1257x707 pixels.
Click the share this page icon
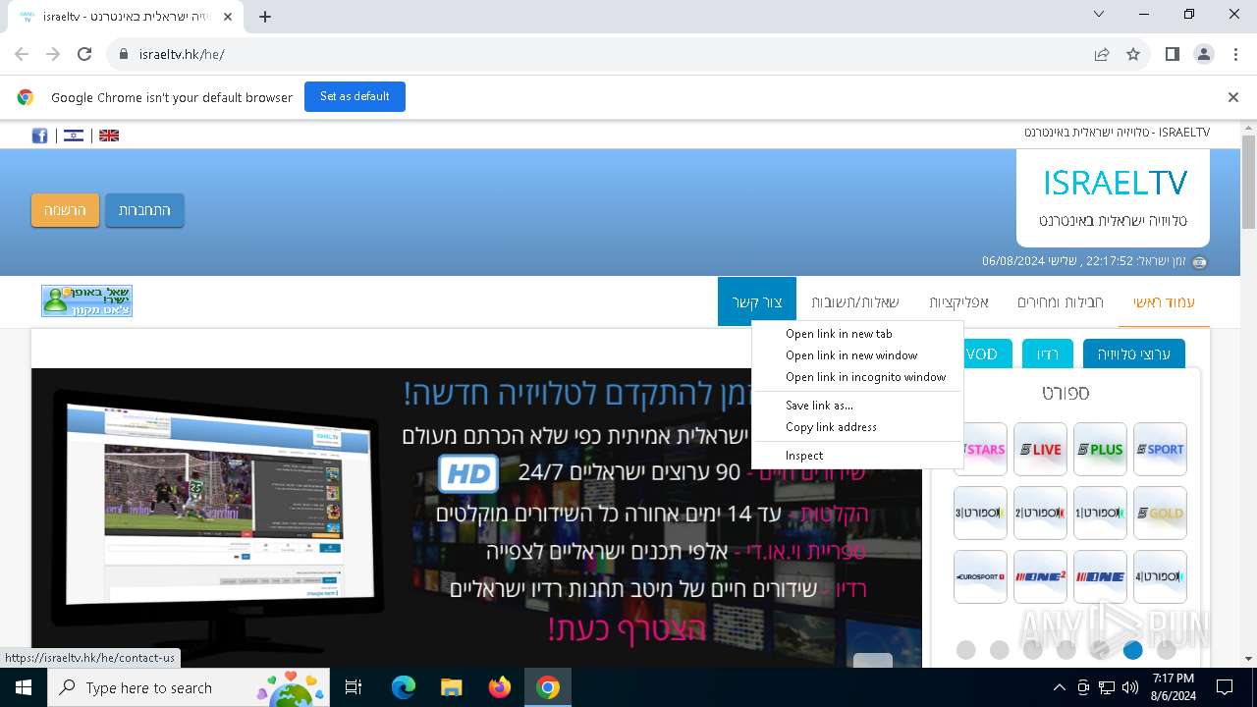point(1102,54)
